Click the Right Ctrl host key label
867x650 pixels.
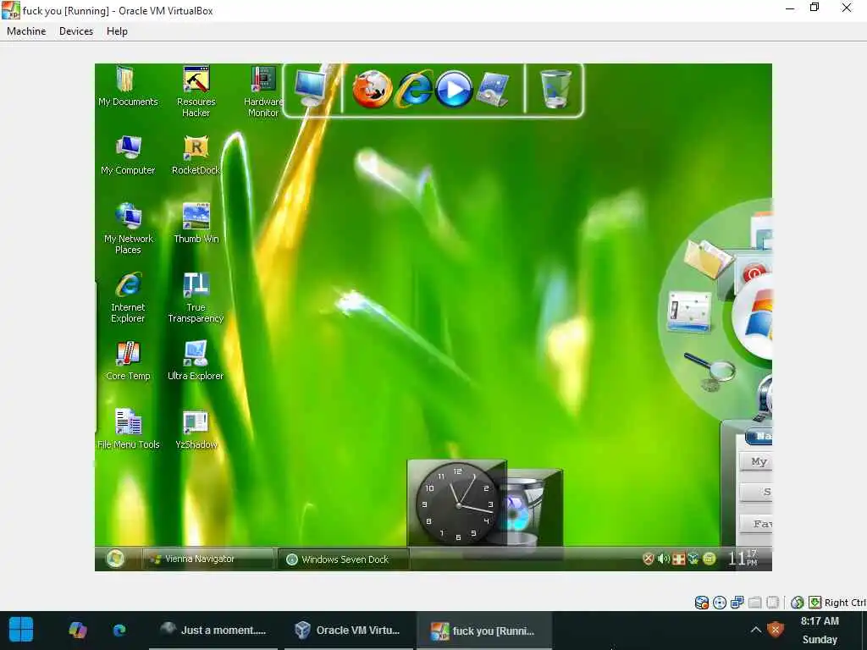point(845,603)
